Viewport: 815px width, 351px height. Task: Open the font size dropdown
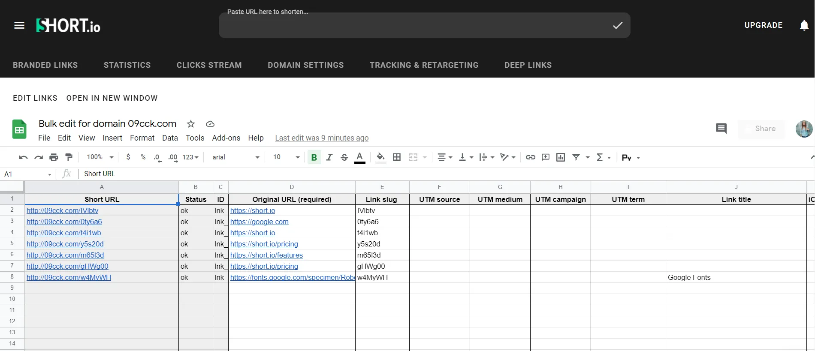pyautogui.click(x=286, y=157)
